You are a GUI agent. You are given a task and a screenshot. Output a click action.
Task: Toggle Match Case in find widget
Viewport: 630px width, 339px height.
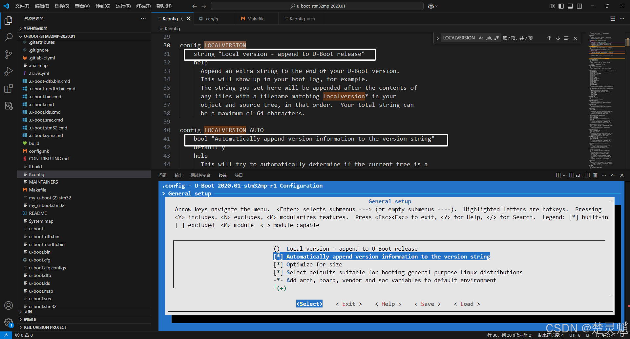(481, 38)
